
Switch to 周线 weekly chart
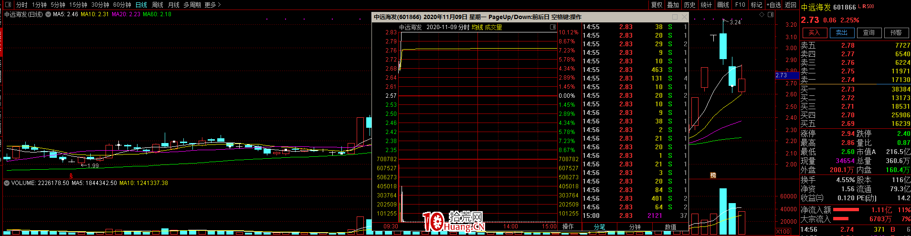158,5
